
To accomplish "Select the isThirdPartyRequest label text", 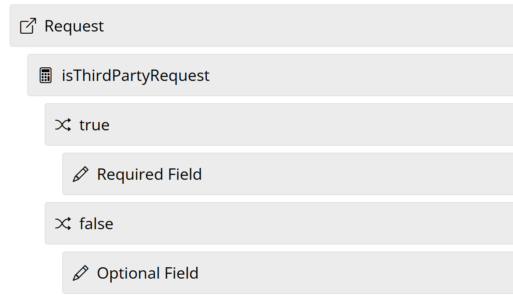I will pyautogui.click(x=136, y=76).
